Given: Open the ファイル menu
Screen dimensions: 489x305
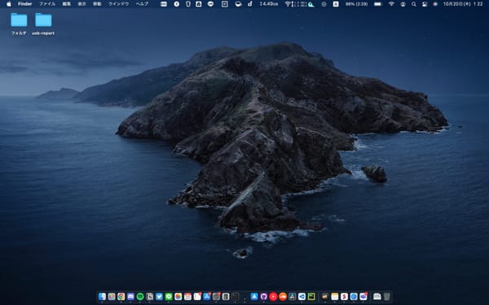Looking at the screenshot, I should coord(47,4).
